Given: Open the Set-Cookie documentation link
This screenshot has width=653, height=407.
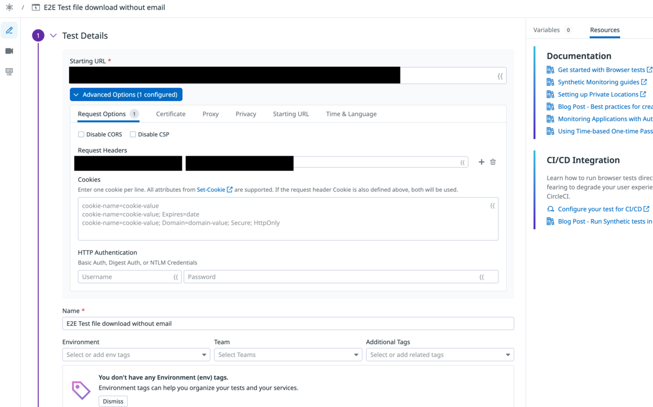Looking at the screenshot, I should [x=211, y=190].
